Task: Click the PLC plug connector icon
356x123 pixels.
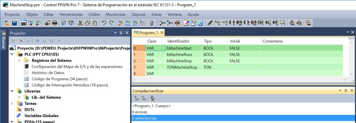Action: pyautogui.click(x=152, y=23)
